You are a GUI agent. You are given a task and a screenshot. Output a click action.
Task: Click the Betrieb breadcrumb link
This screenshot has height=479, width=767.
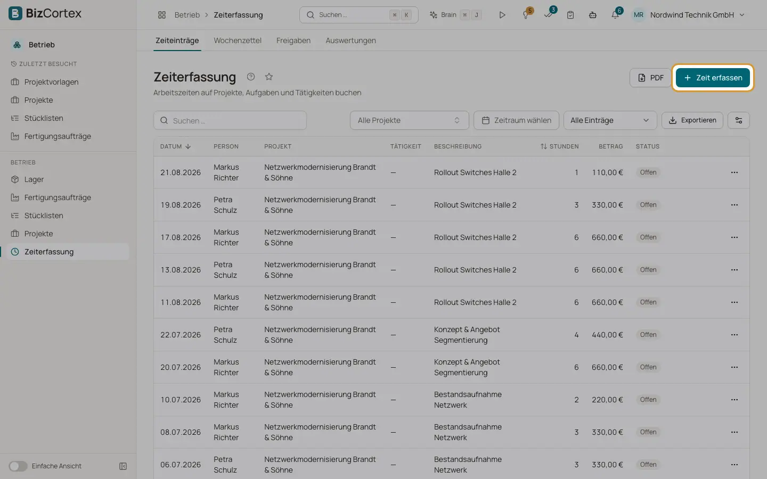pyautogui.click(x=187, y=15)
